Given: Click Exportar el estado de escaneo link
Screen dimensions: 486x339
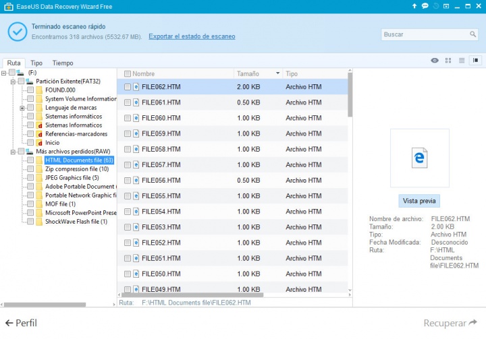Looking at the screenshot, I should [192, 36].
